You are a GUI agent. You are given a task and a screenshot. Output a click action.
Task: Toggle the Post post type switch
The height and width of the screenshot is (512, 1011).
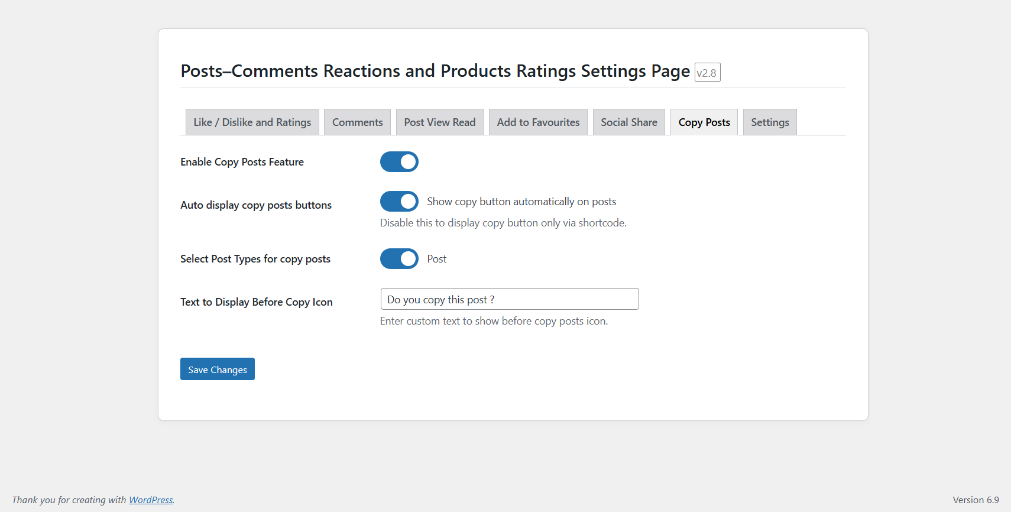tap(399, 259)
